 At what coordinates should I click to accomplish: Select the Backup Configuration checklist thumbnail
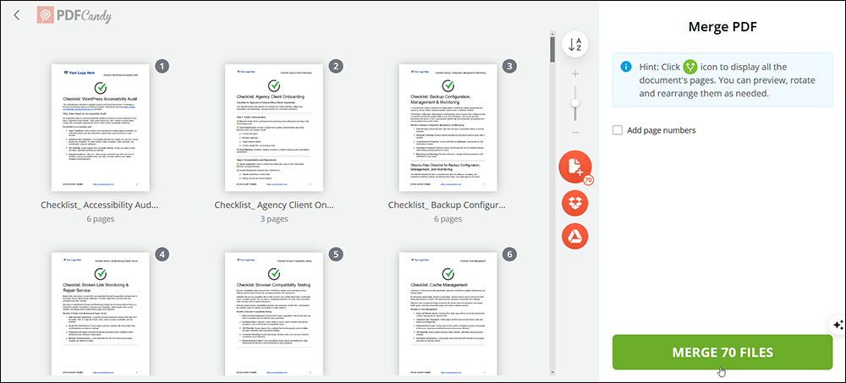(448, 128)
